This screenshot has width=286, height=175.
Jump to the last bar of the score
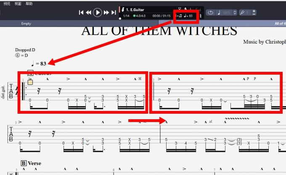click(x=114, y=12)
